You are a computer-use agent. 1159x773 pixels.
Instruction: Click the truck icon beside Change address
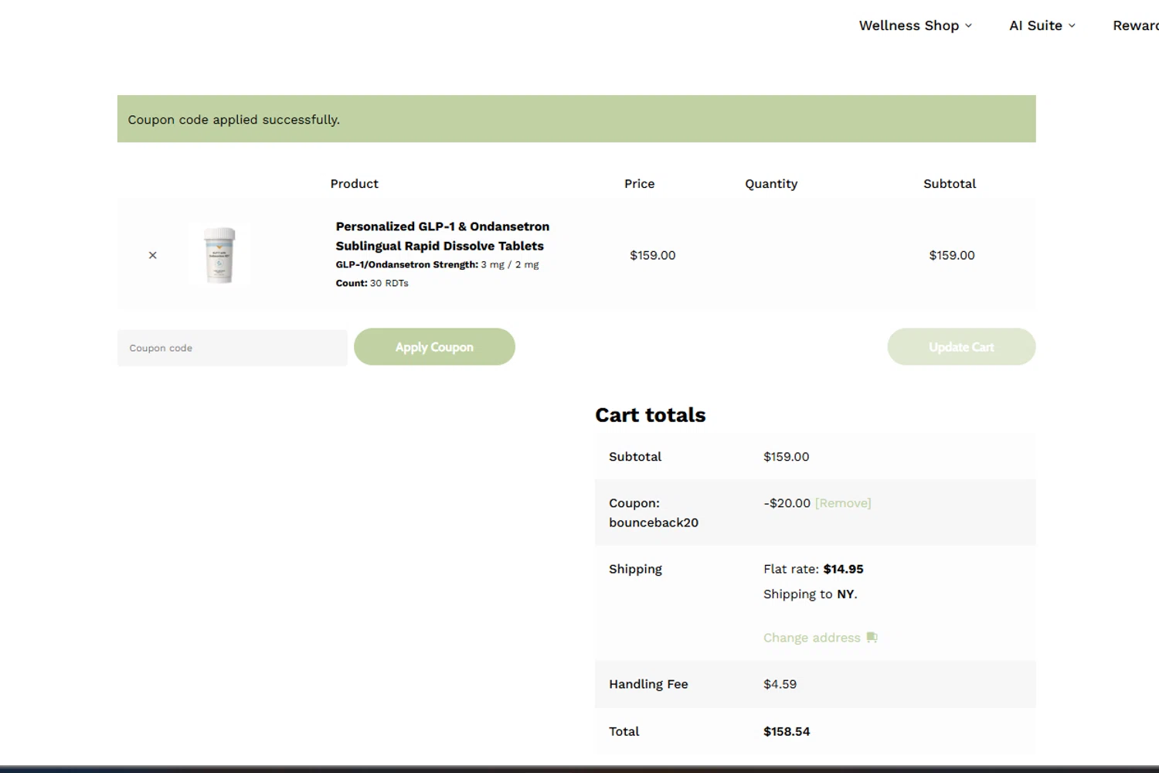tap(872, 638)
